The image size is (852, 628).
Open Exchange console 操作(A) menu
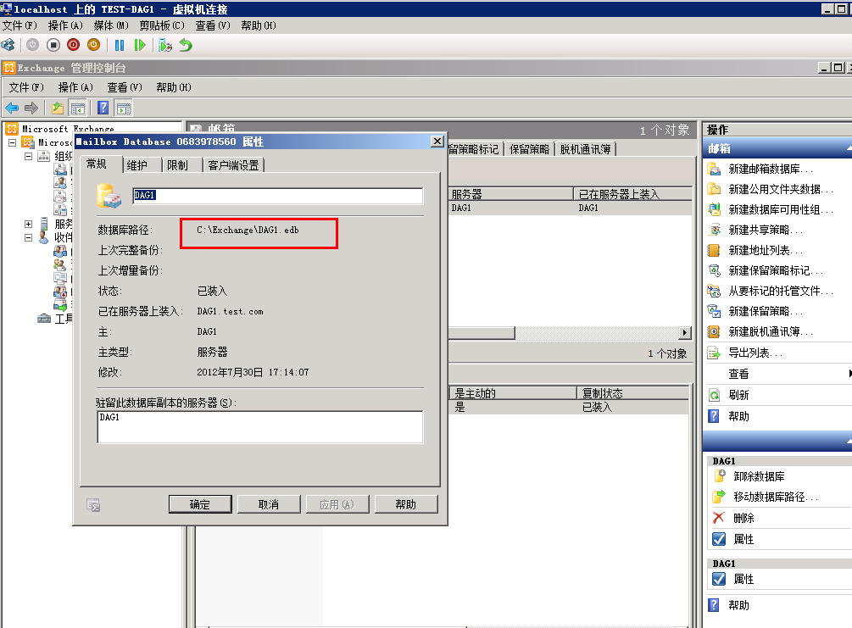75,87
